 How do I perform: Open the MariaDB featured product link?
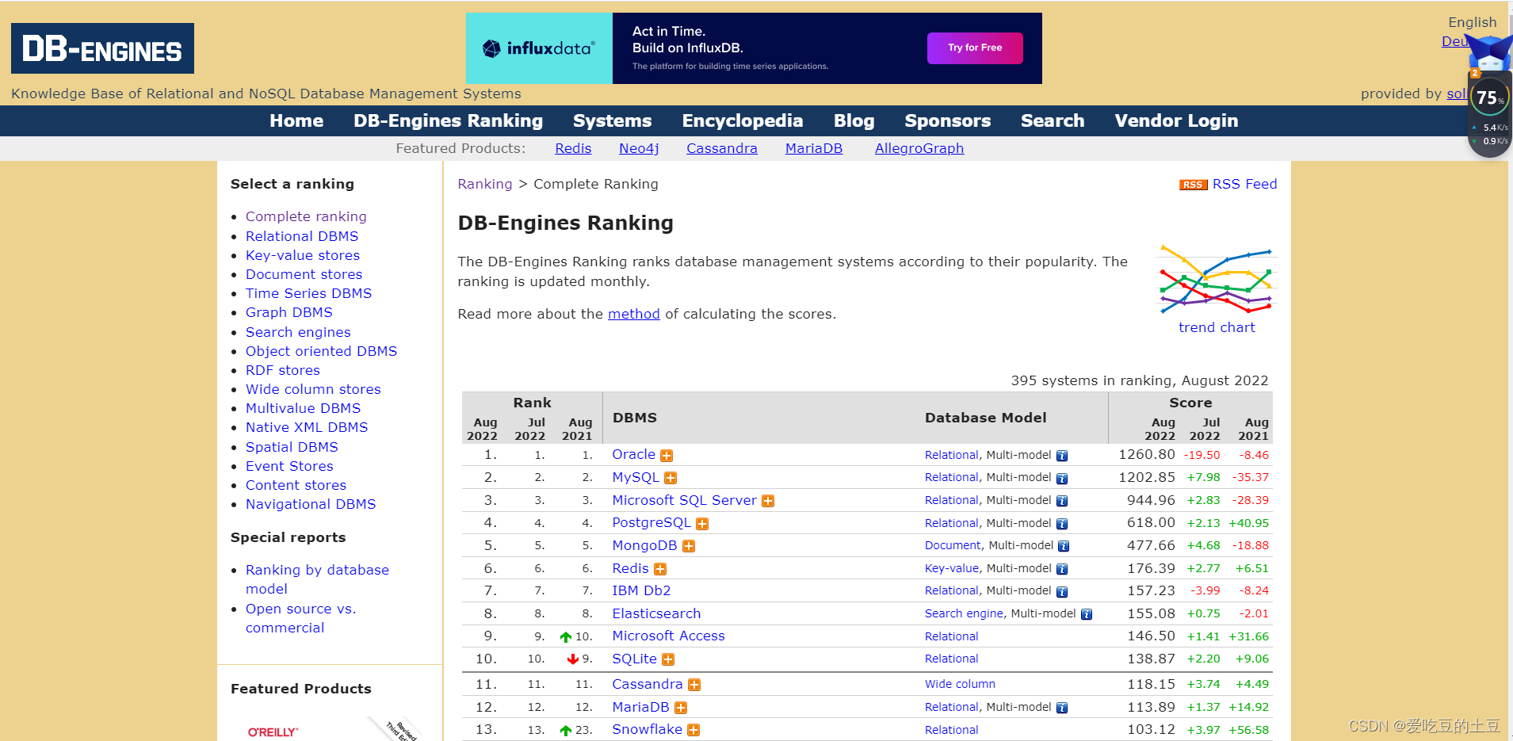(813, 148)
